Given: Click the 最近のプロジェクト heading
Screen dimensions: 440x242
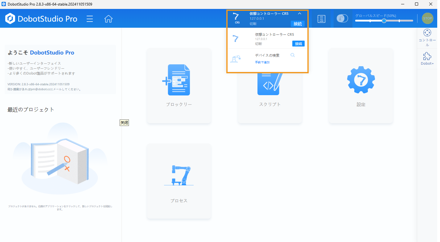Looking at the screenshot, I should click(x=31, y=110).
